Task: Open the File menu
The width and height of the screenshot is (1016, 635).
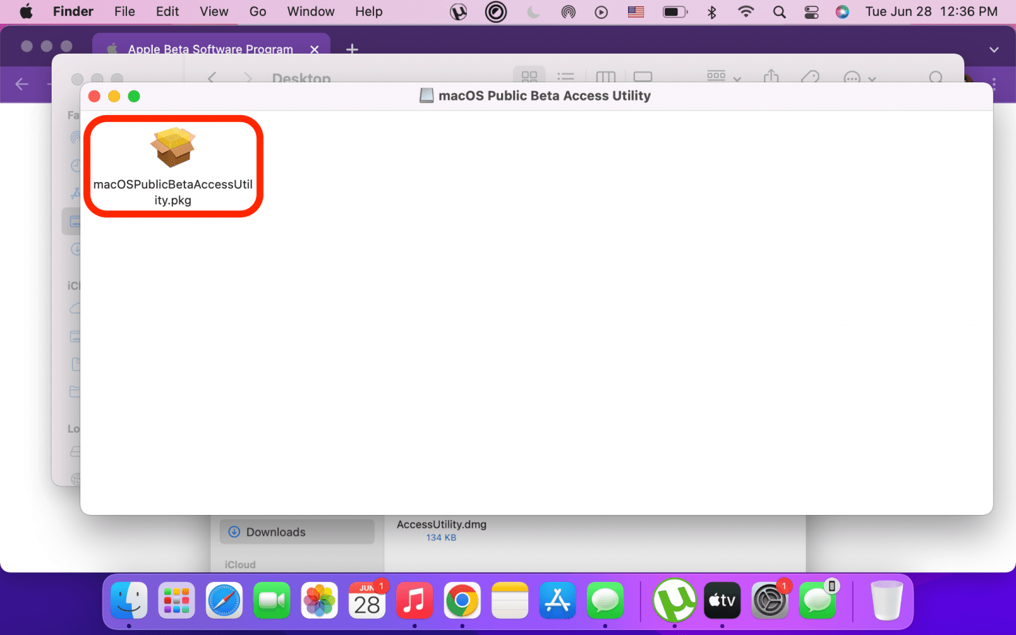Action: pos(124,12)
